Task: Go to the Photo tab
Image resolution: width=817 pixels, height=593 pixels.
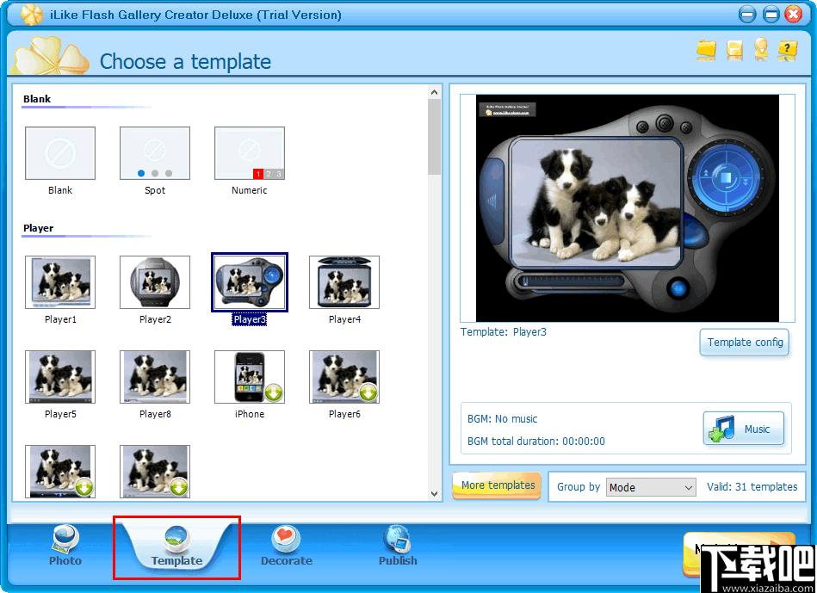Action: 65,547
